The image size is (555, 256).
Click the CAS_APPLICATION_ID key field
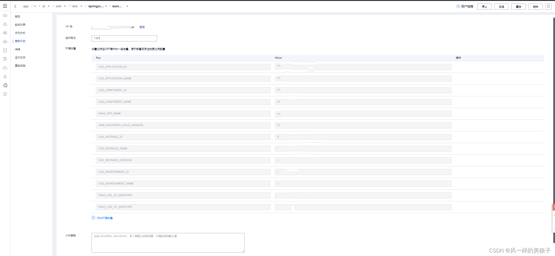(183, 67)
